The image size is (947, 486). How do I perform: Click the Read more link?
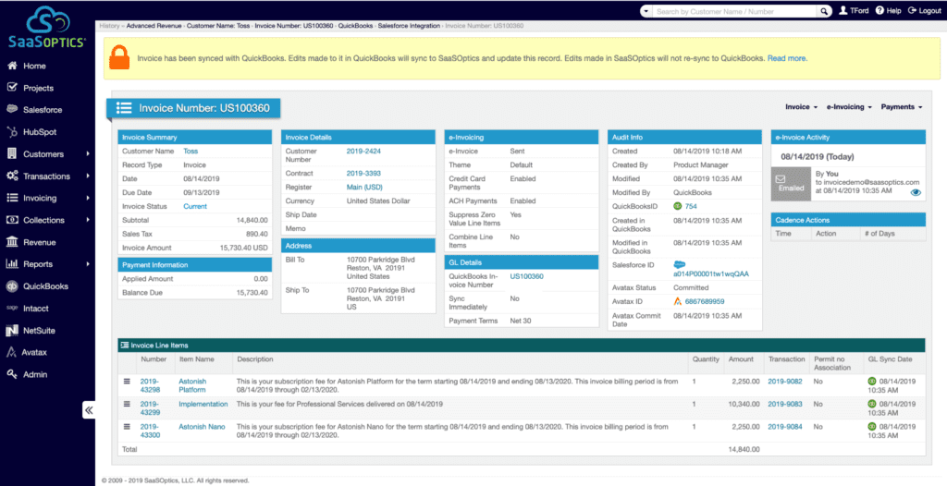[787, 58]
